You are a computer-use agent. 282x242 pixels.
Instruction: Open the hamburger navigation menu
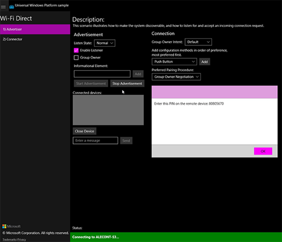[x=4, y=7]
